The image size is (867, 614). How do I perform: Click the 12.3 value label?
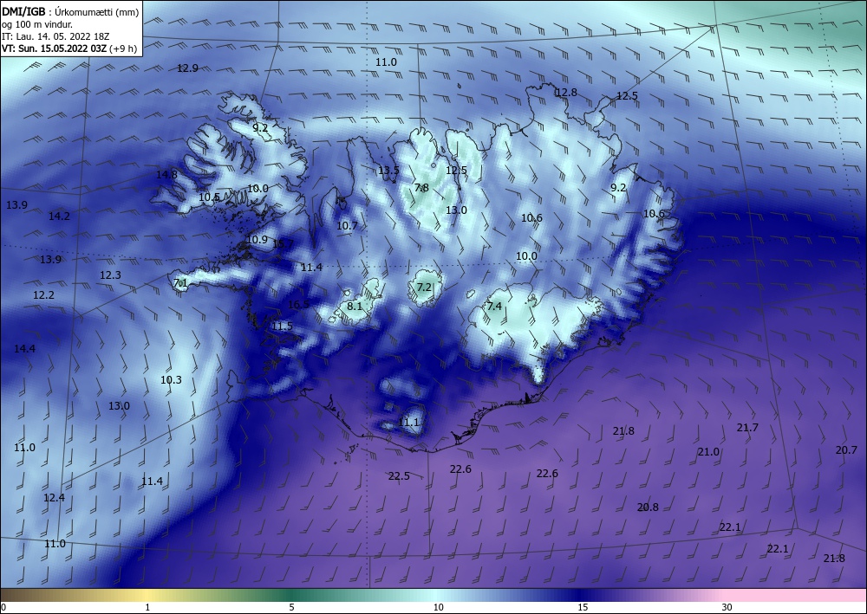click(x=111, y=275)
